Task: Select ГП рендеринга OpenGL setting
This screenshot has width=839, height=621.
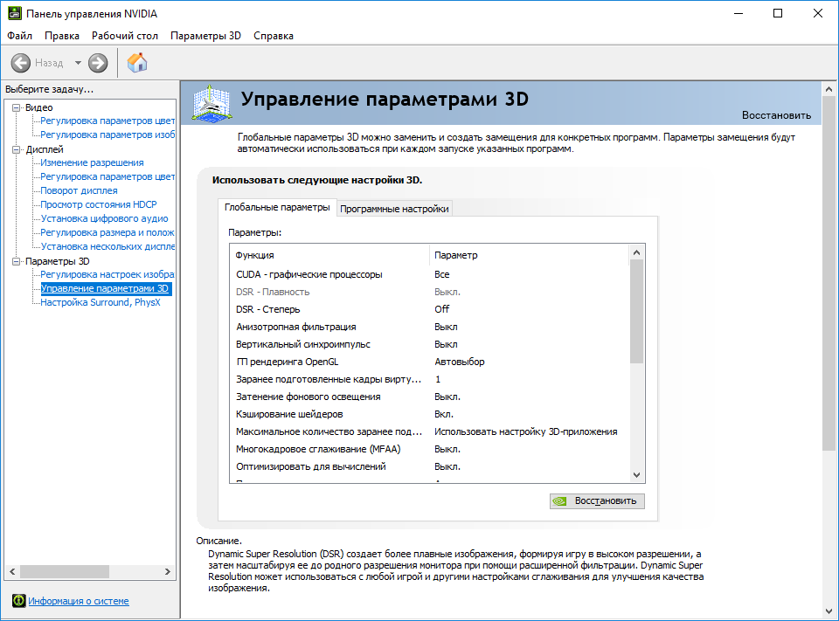Action: click(x=430, y=362)
